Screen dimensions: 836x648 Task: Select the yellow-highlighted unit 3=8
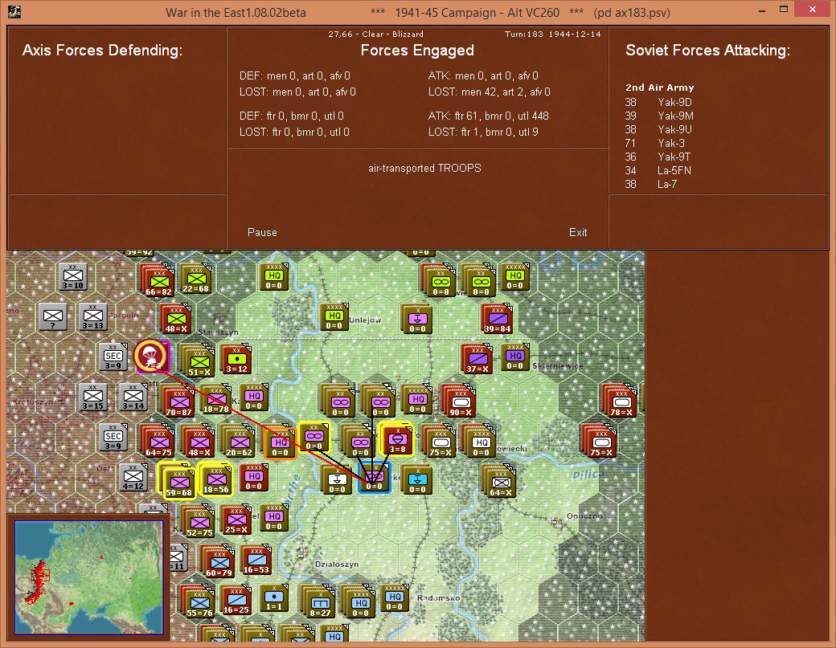tap(397, 439)
